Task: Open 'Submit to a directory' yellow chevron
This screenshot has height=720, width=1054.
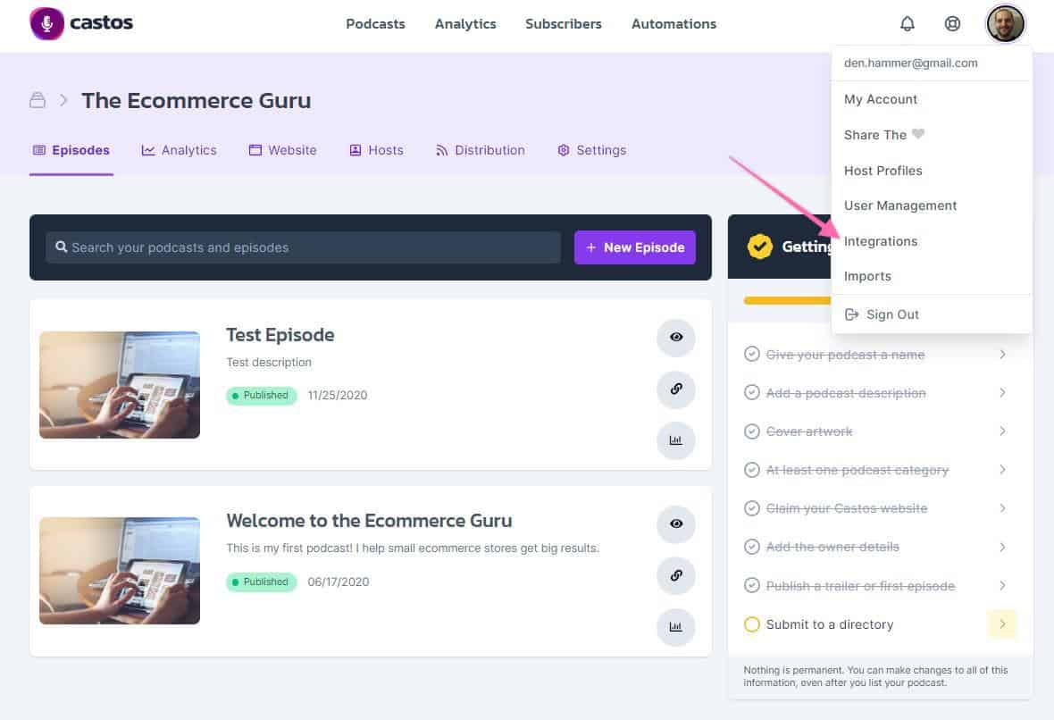Action: 1002,624
